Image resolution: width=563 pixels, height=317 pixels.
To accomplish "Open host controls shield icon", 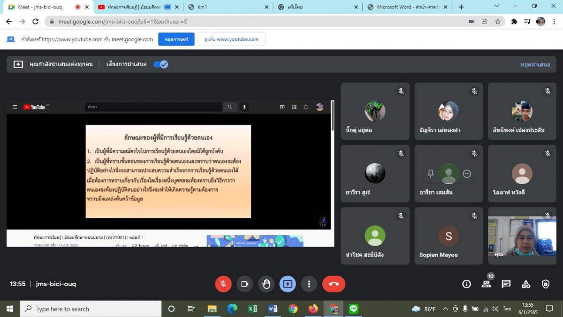I will point(546,284).
